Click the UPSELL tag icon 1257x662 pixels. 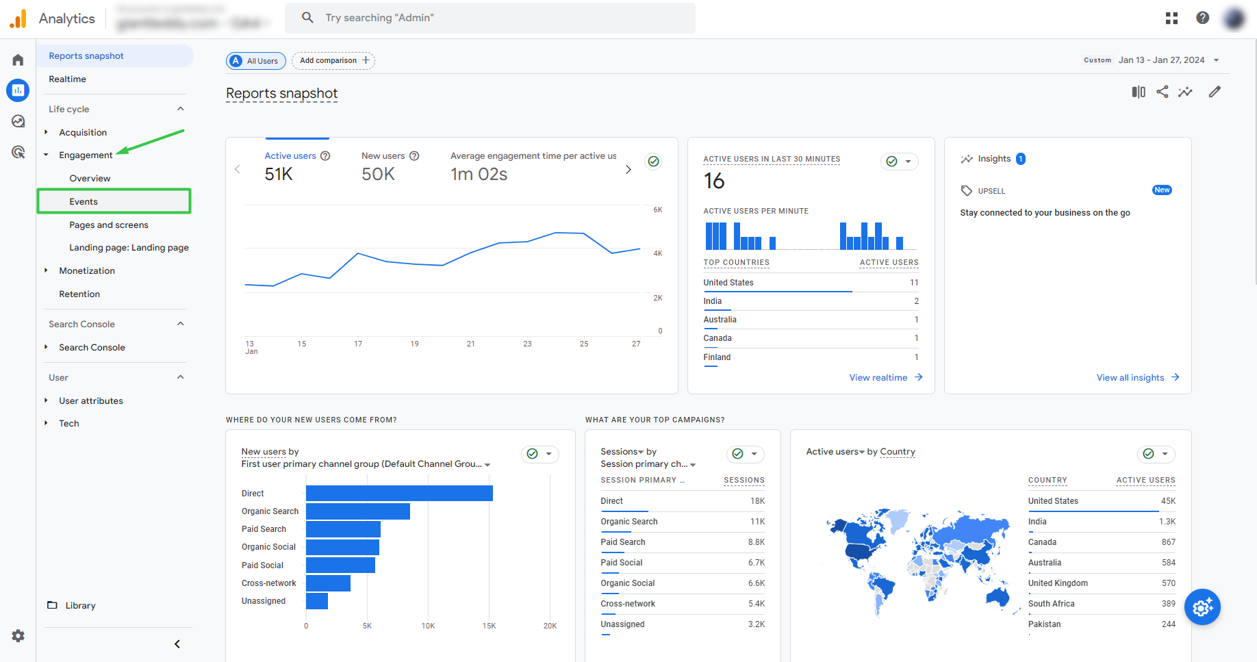click(967, 191)
